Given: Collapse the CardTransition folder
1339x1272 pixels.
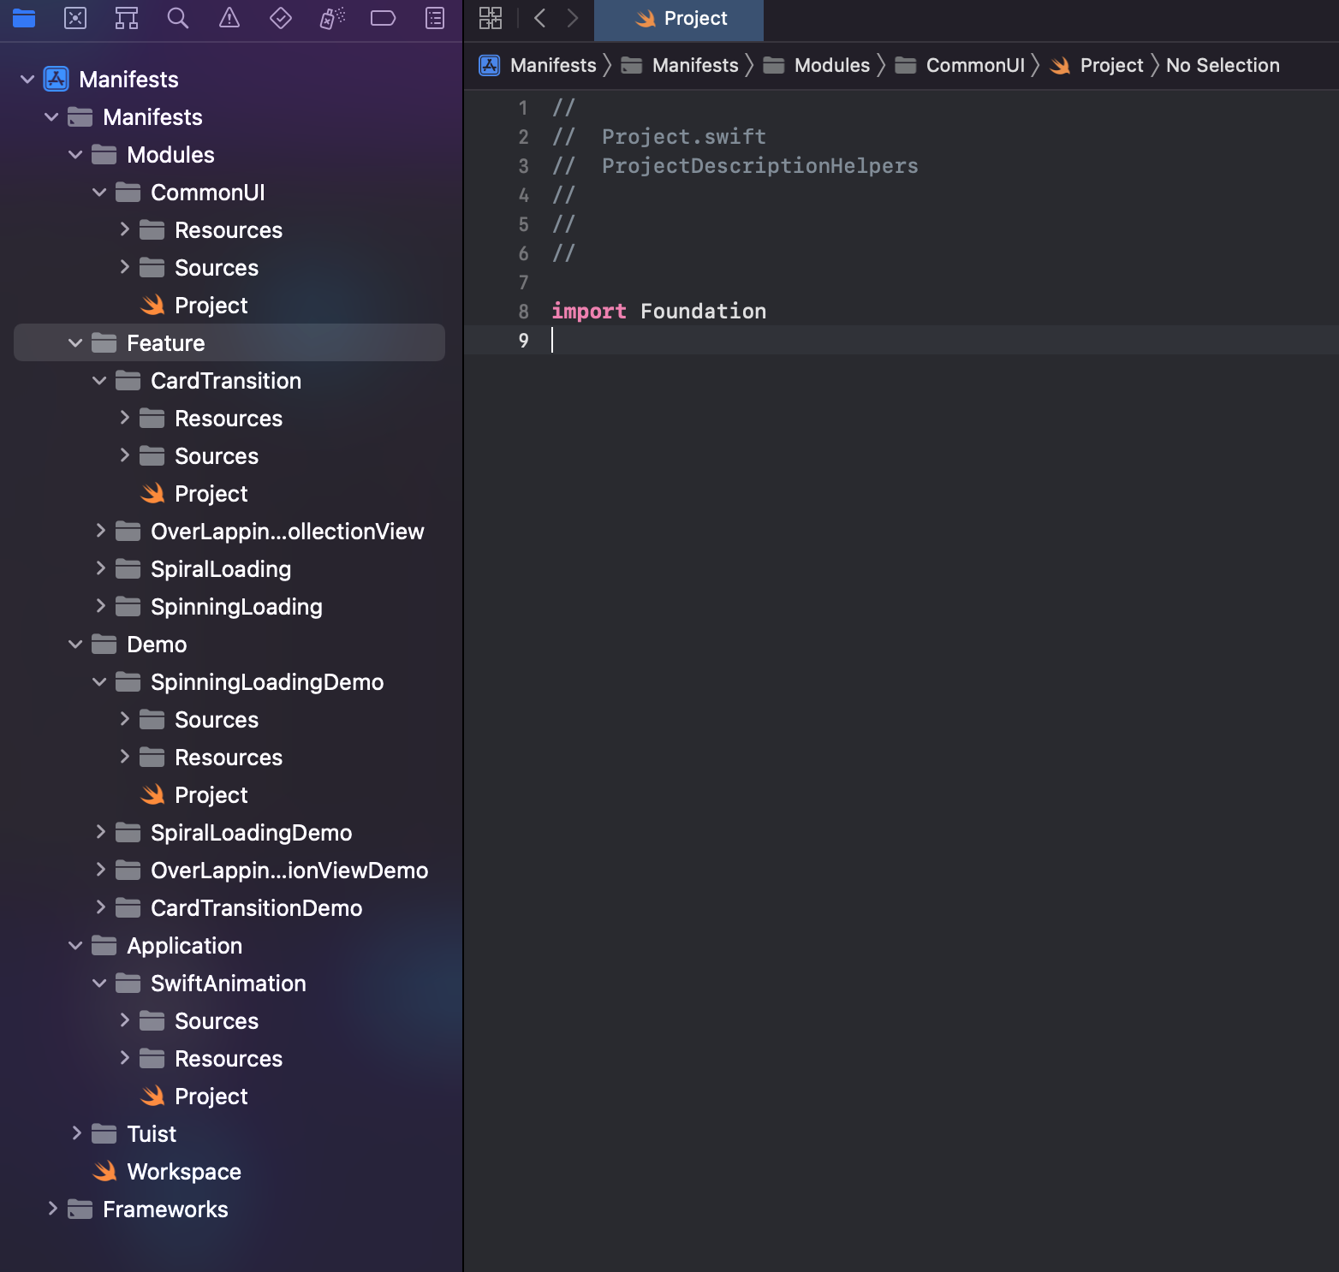Looking at the screenshot, I should [99, 381].
